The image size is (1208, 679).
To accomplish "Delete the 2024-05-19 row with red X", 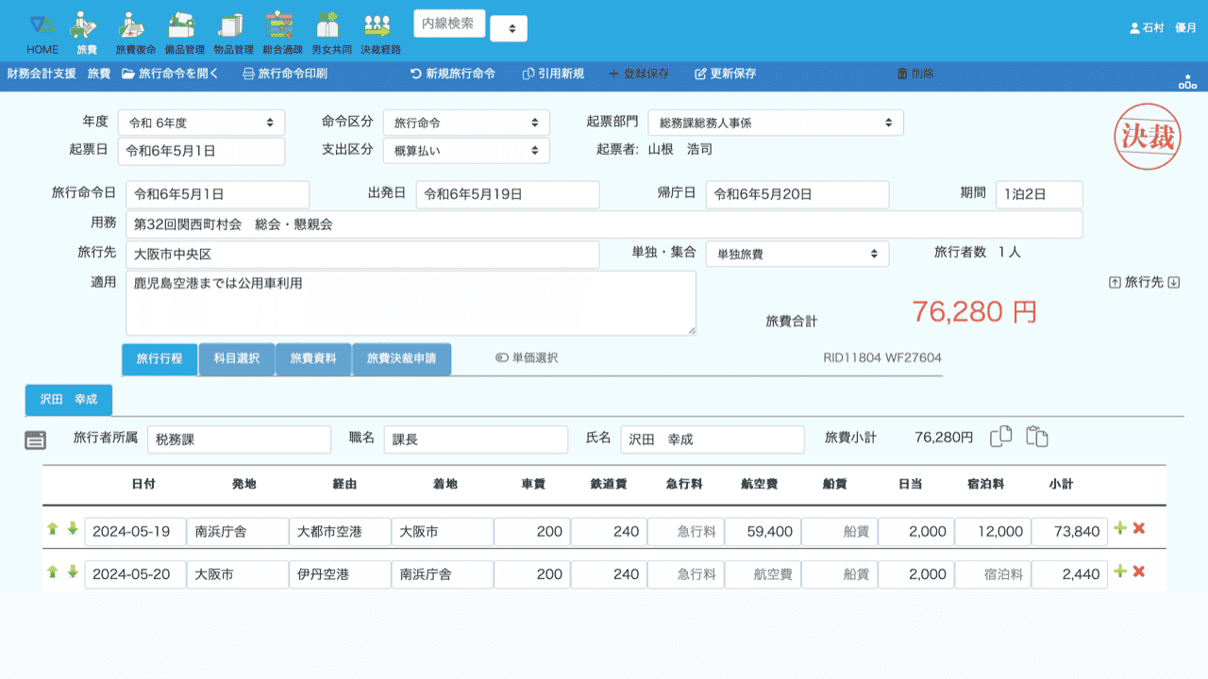I will coord(1139,528).
